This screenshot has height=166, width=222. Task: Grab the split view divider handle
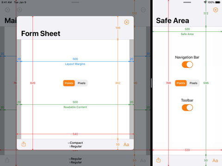(x=152, y=83)
